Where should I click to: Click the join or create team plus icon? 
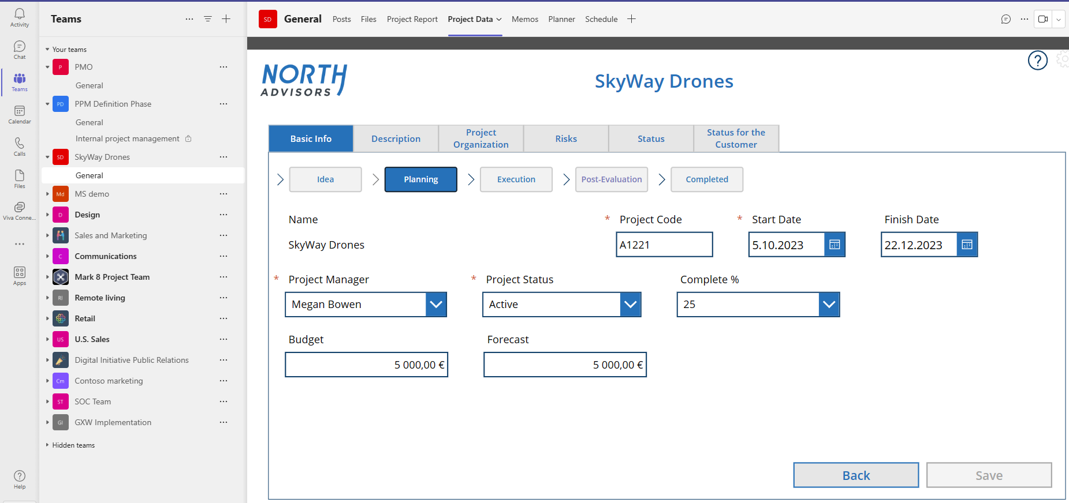click(x=226, y=19)
